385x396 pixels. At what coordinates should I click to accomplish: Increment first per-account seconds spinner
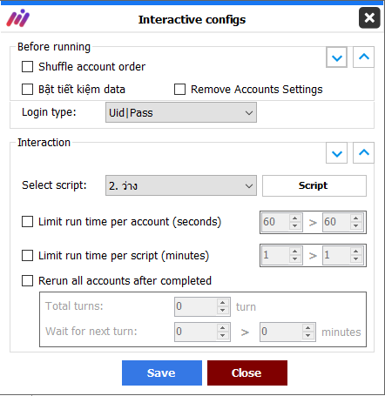point(295,218)
